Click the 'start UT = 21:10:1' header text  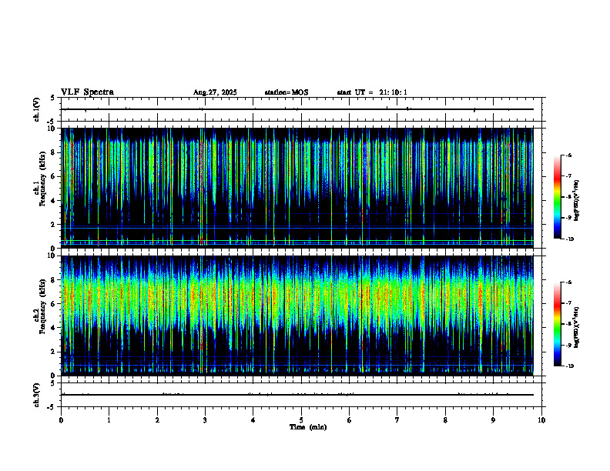[x=372, y=92]
